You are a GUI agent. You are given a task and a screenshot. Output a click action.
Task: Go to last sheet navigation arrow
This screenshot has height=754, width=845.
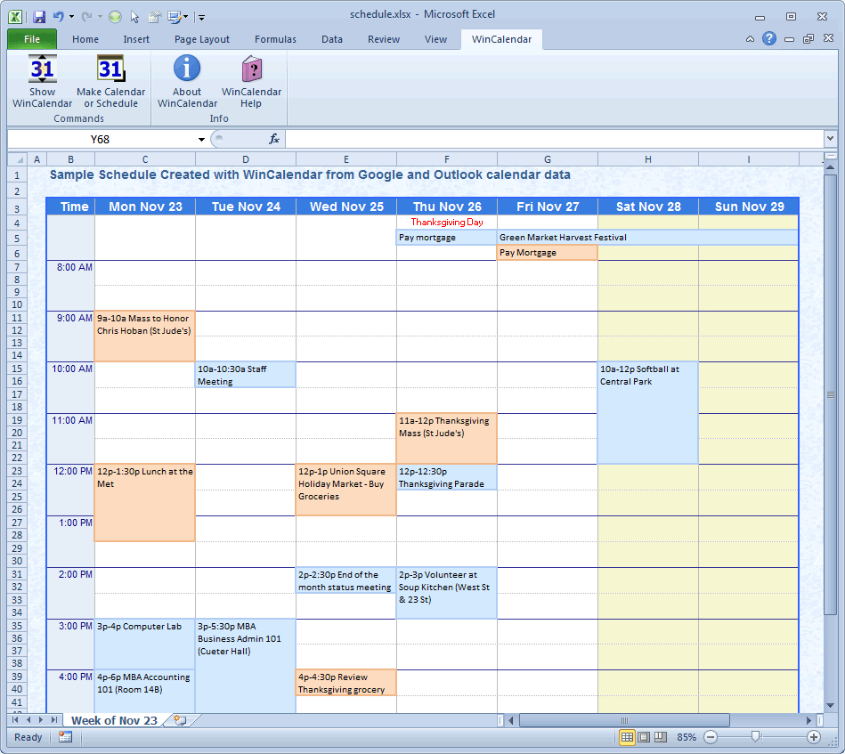(x=54, y=720)
